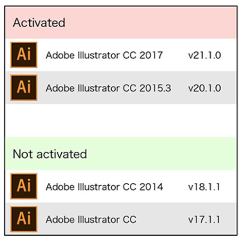The image size is (243, 242).
Task: Click the Illustrator CC 2015.3 app icon
Action: click(x=24, y=88)
